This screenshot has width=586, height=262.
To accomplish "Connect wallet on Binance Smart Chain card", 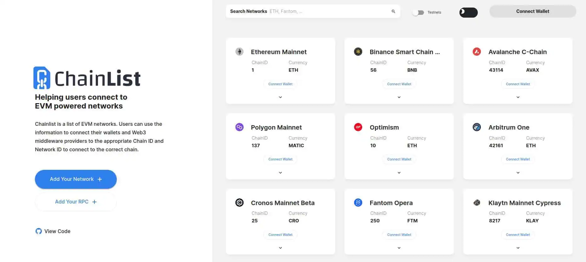I will (x=399, y=84).
